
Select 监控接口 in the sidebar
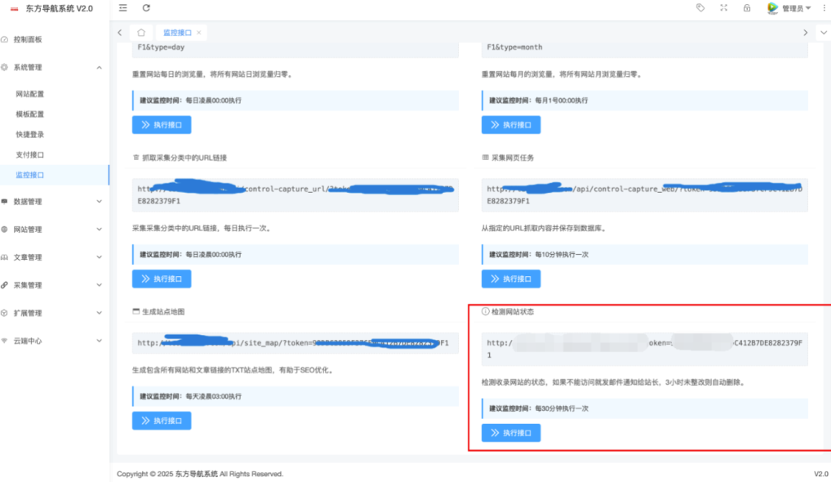click(x=55, y=175)
